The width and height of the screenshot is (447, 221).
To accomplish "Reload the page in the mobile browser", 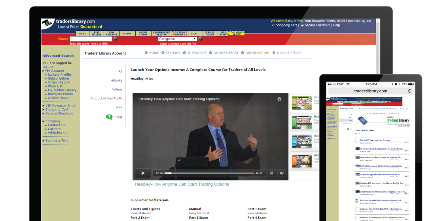I will [409, 91].
